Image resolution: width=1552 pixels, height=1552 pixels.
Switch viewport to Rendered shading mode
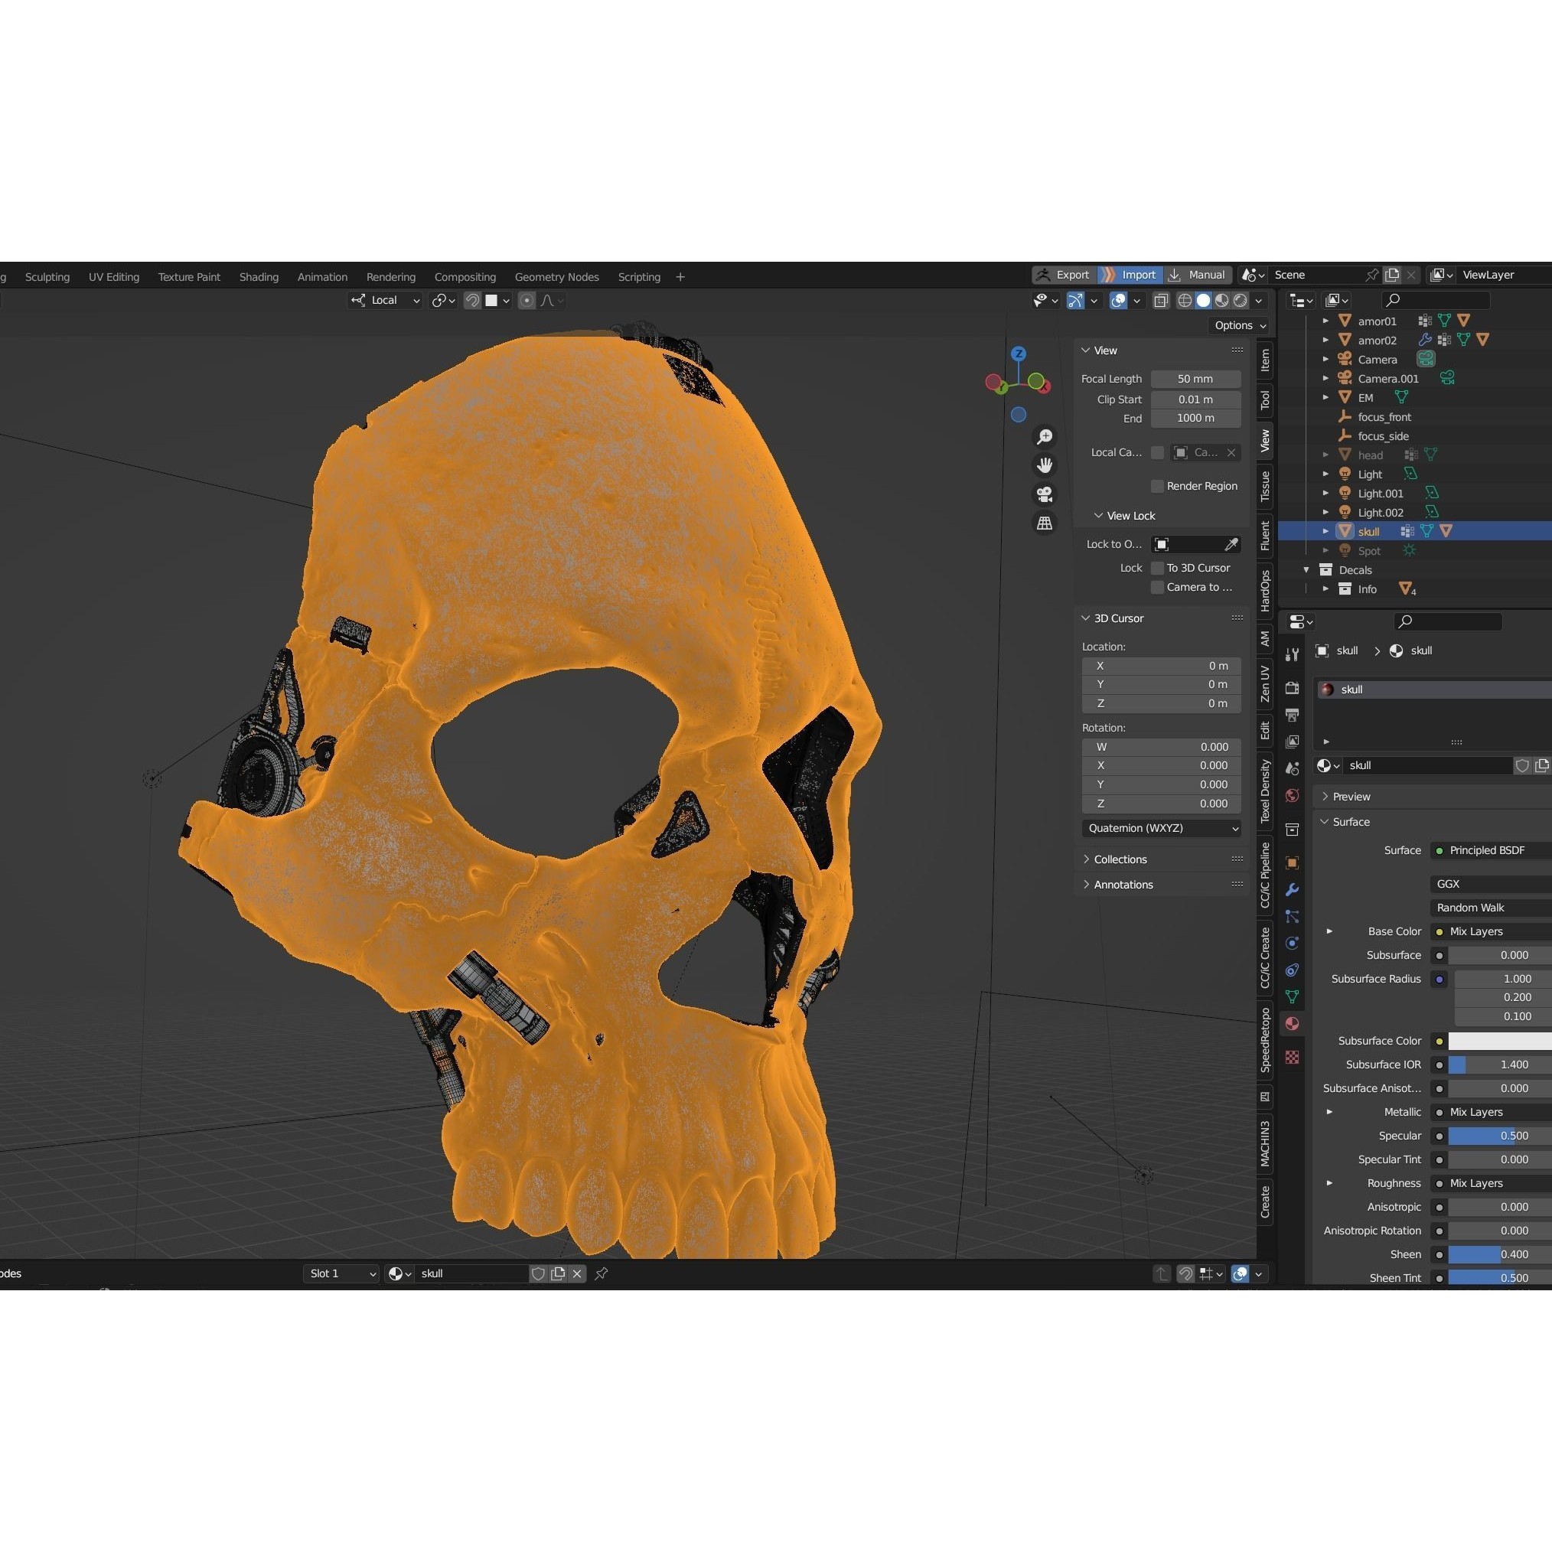pos(1241,302)
